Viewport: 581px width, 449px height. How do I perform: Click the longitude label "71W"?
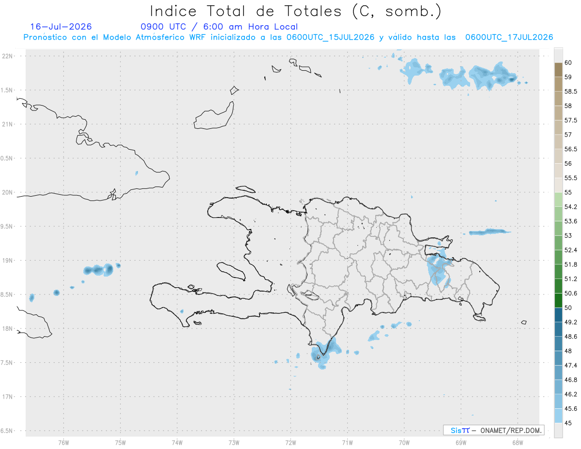pyautogui.click(x=347, y=443)
